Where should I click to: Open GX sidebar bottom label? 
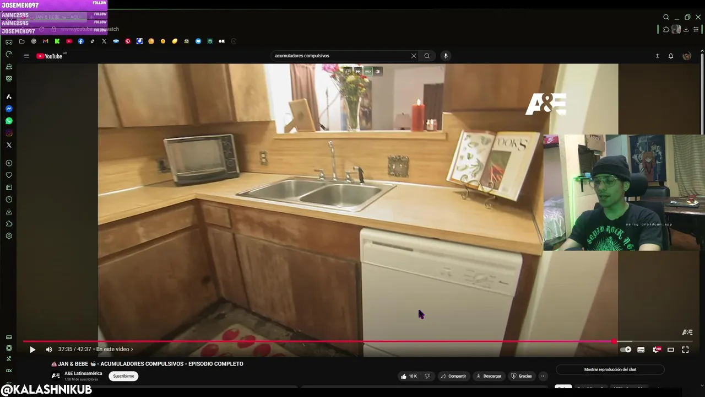pos(9,371)
